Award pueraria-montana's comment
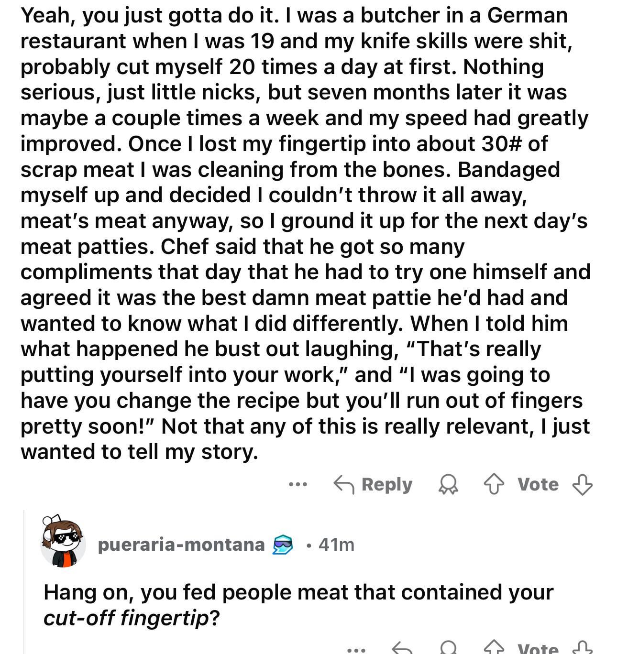 448,648
